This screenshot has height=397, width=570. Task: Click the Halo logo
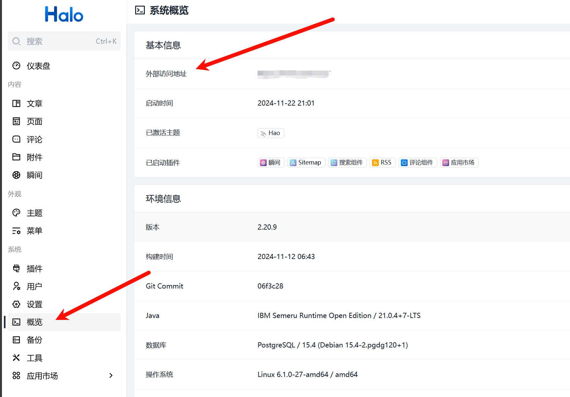(64, 15)
